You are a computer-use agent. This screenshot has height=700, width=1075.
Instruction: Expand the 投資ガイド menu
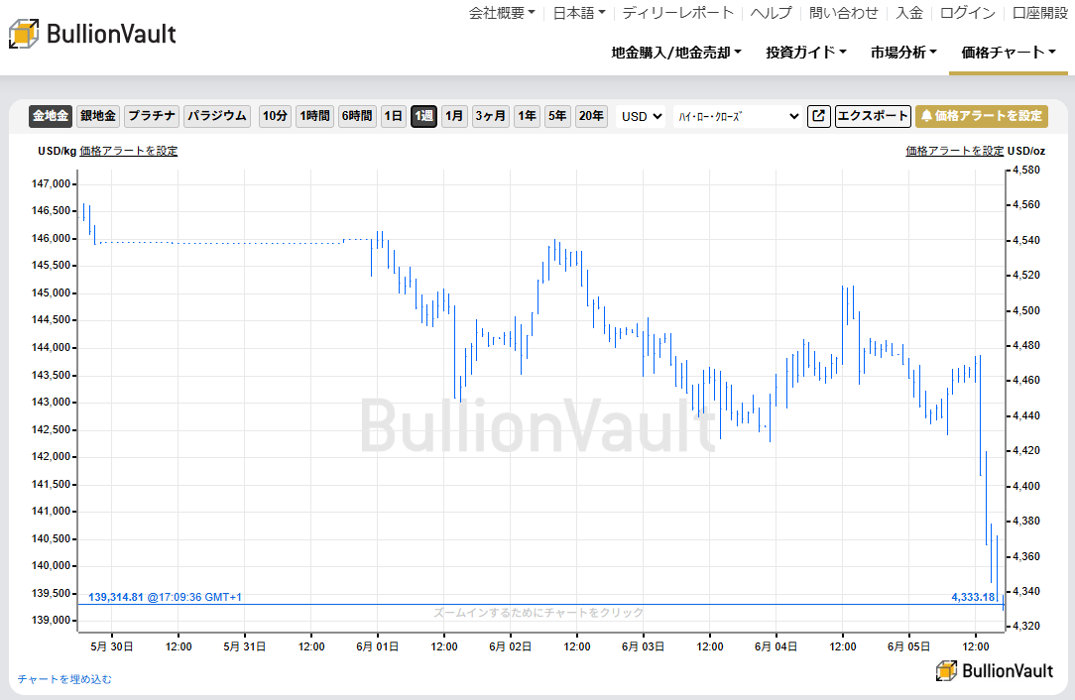[x=806, y=53]
